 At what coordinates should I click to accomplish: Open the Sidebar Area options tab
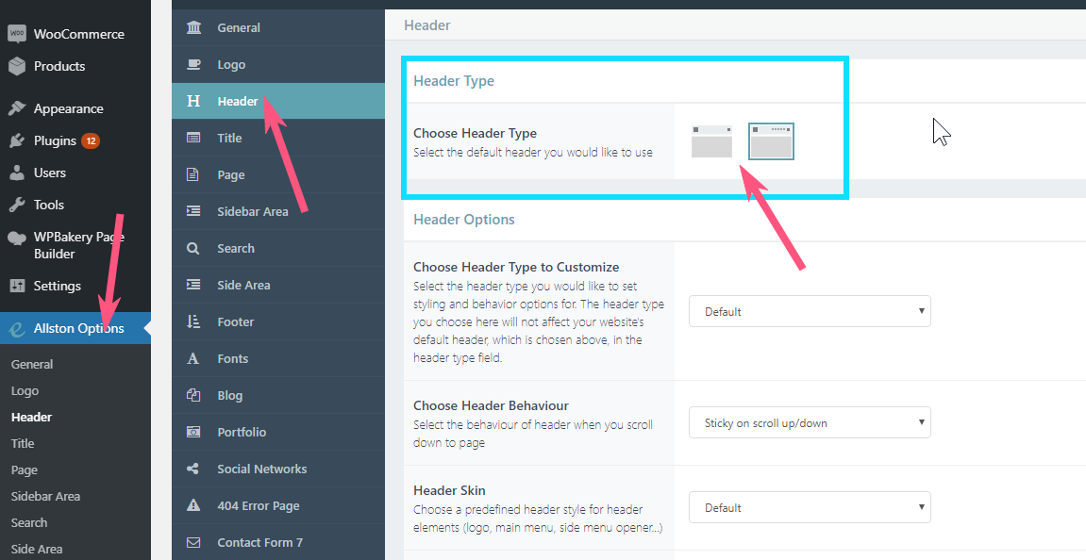pyautogui.click(x=278, y=211)
